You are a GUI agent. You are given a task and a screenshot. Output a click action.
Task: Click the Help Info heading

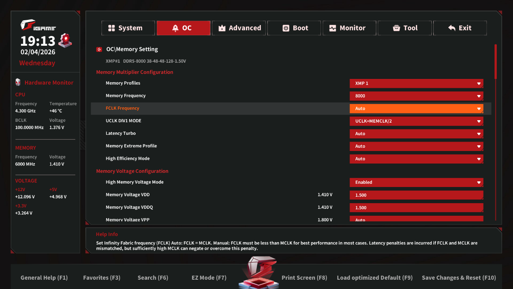[x=107, y=234]
